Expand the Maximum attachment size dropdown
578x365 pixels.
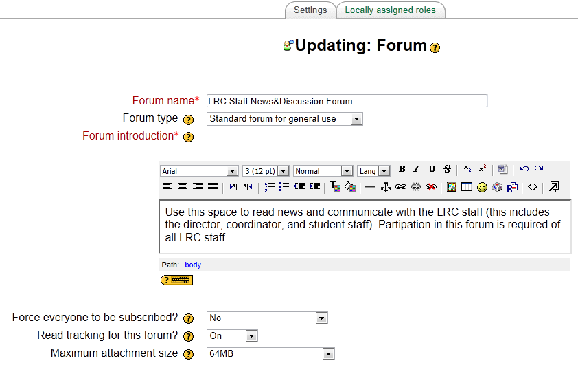coord(270,354)
